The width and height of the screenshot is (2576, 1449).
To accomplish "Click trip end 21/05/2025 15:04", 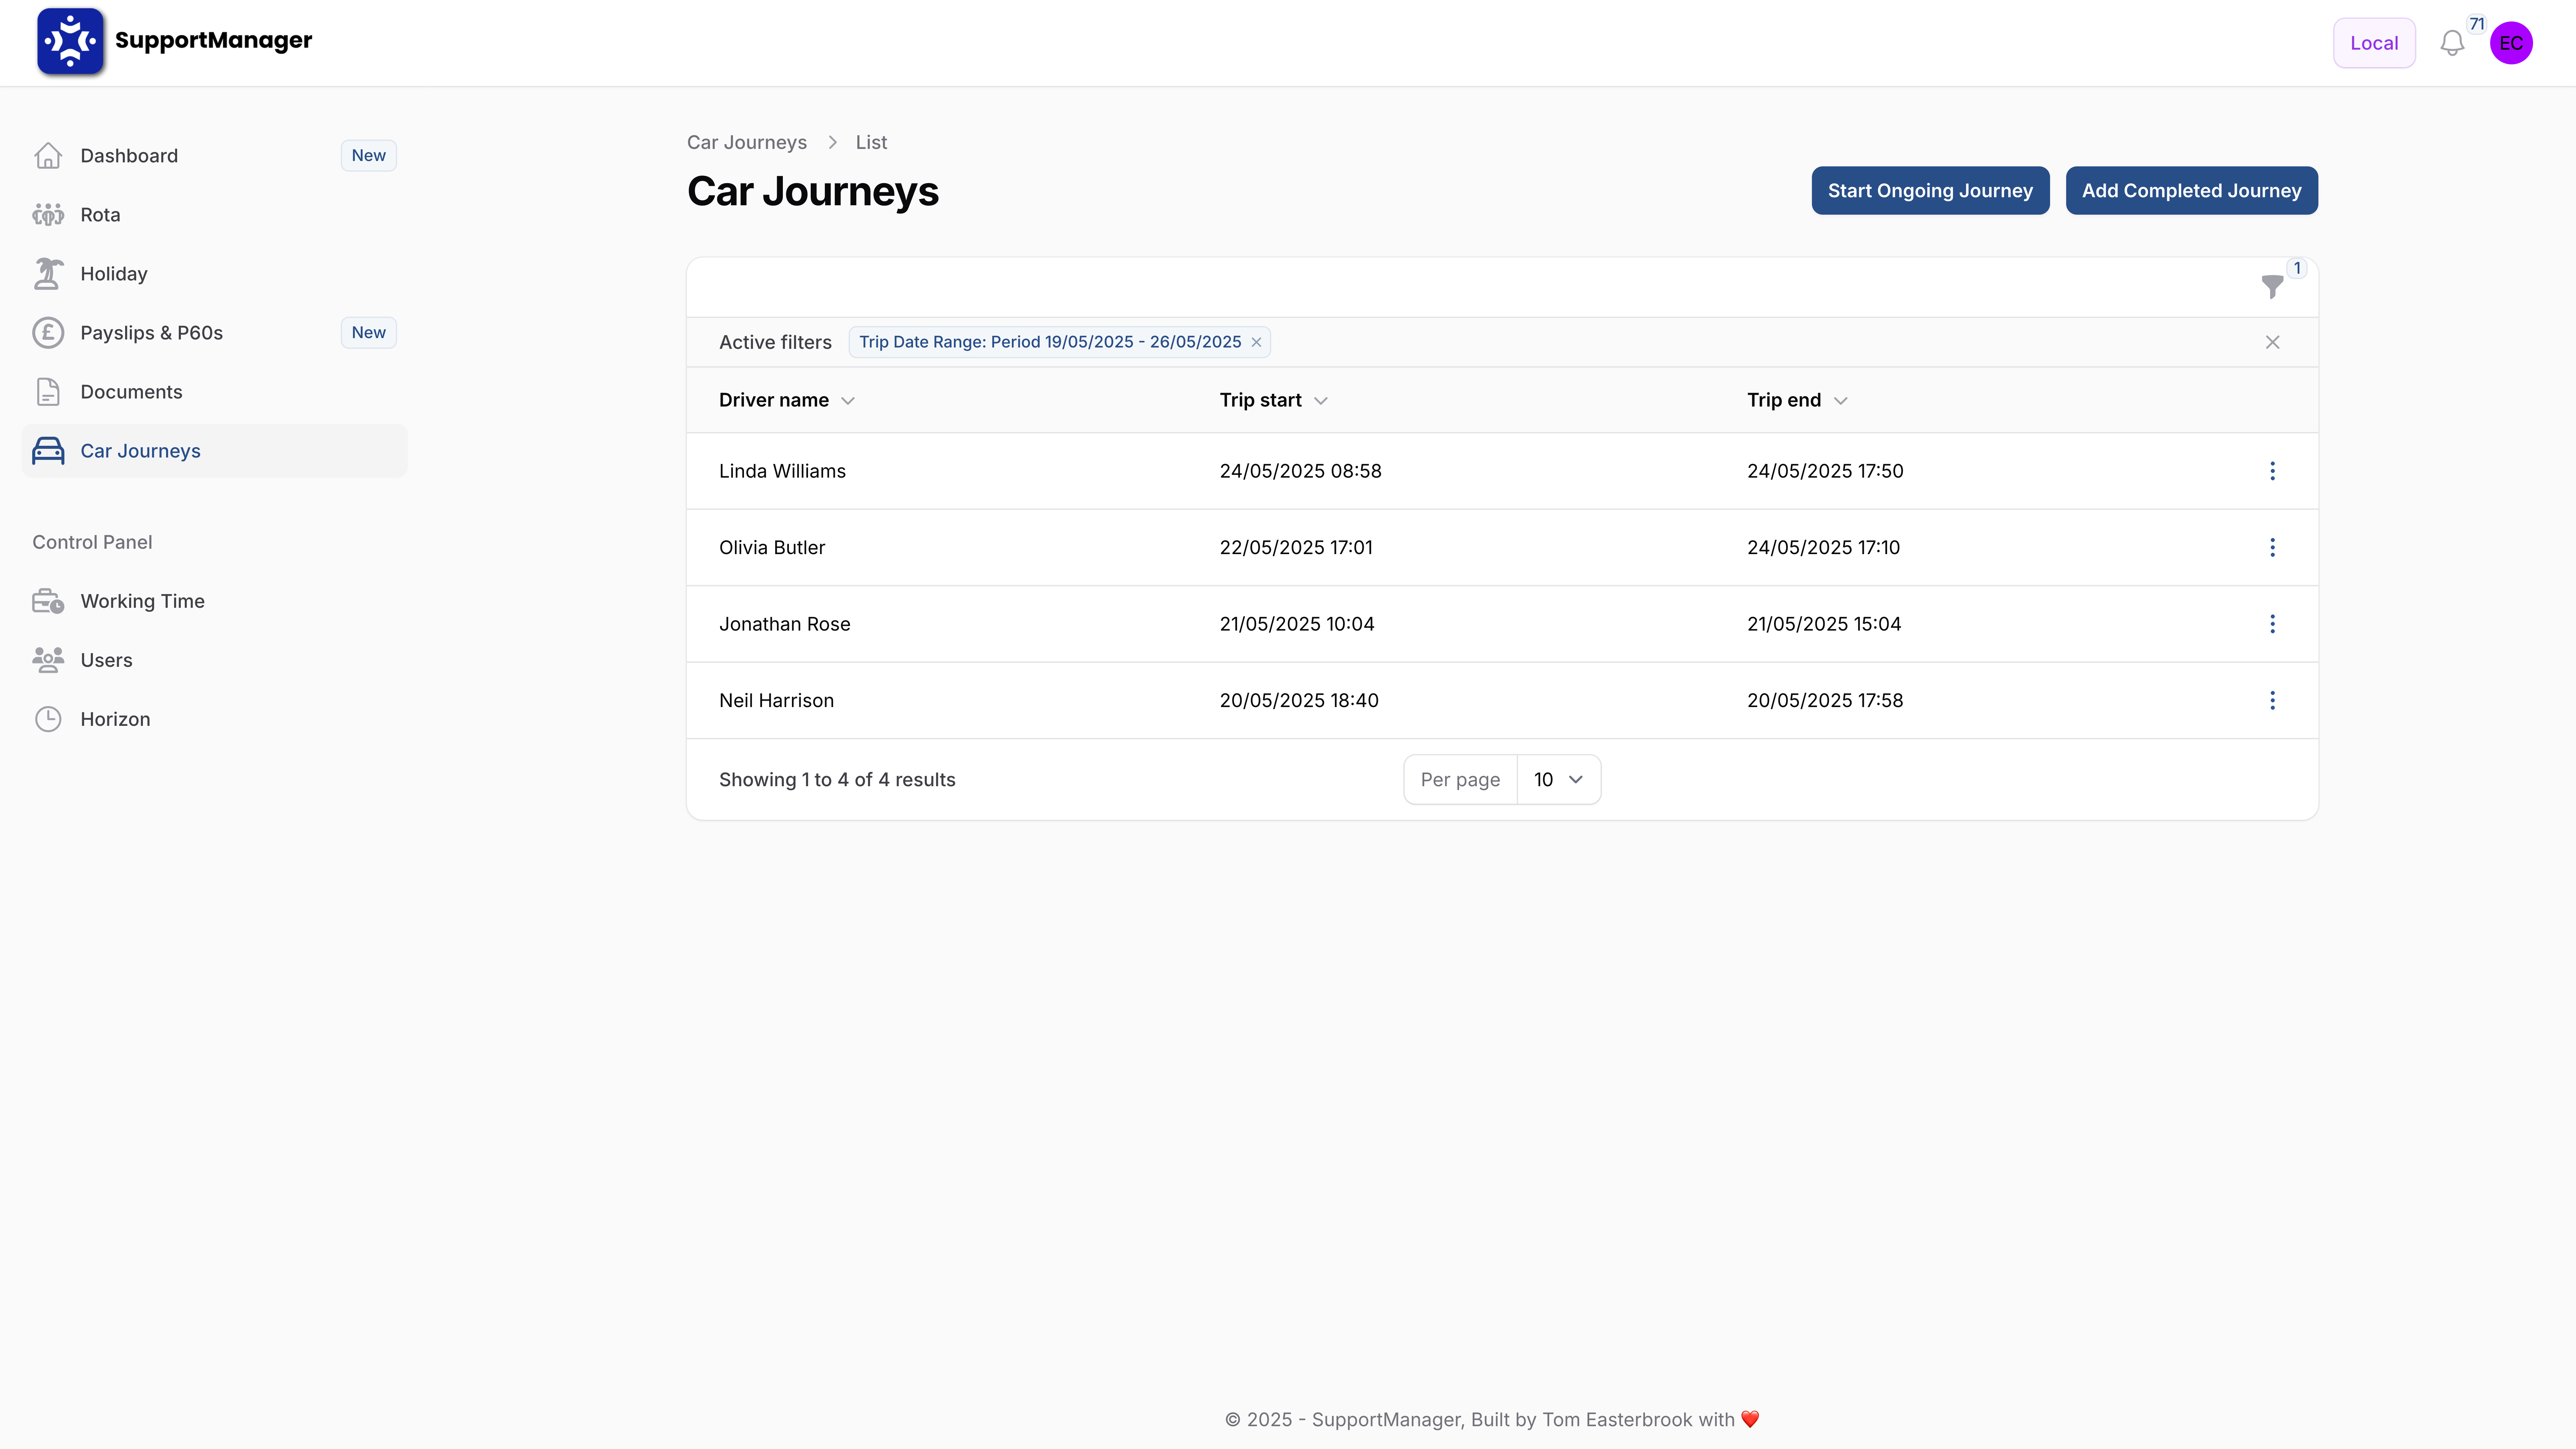I will 1824,624.
